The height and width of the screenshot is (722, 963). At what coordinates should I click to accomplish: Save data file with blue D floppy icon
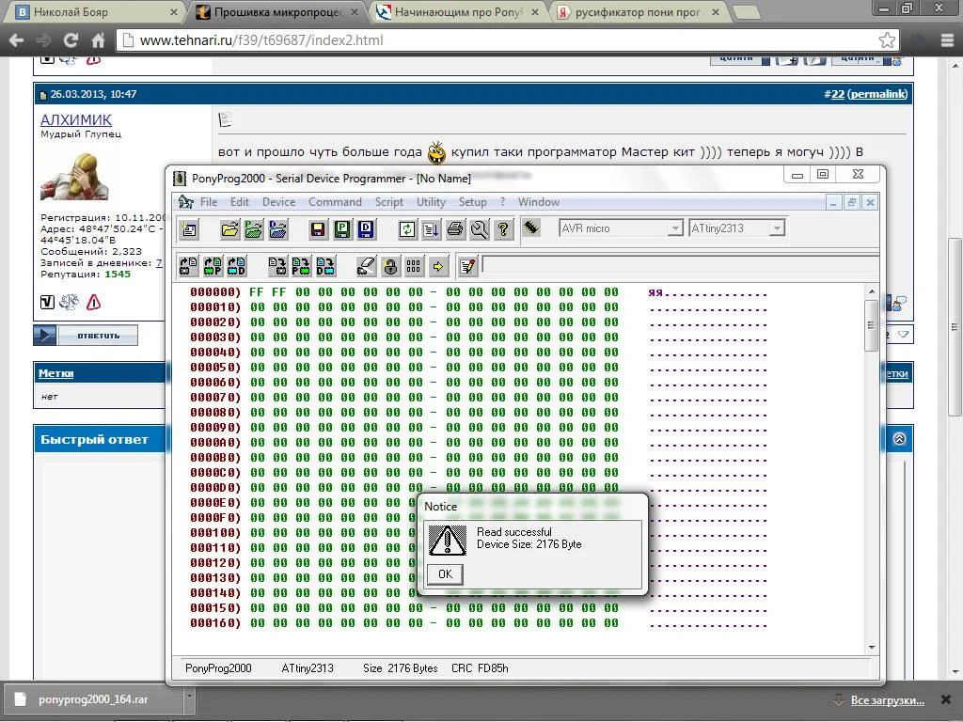(366, 229)
